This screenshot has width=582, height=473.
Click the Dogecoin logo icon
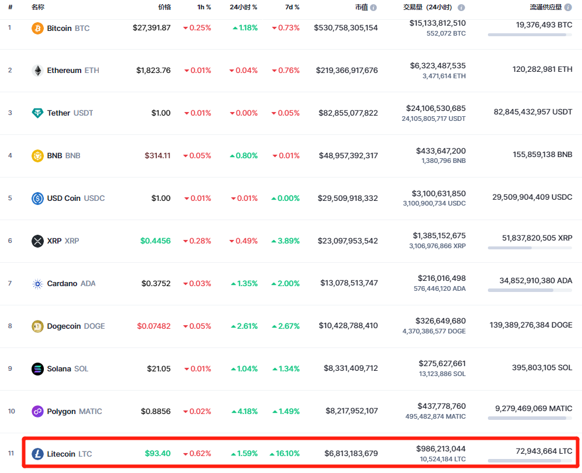pyautogui.click(x=37, y=326)
